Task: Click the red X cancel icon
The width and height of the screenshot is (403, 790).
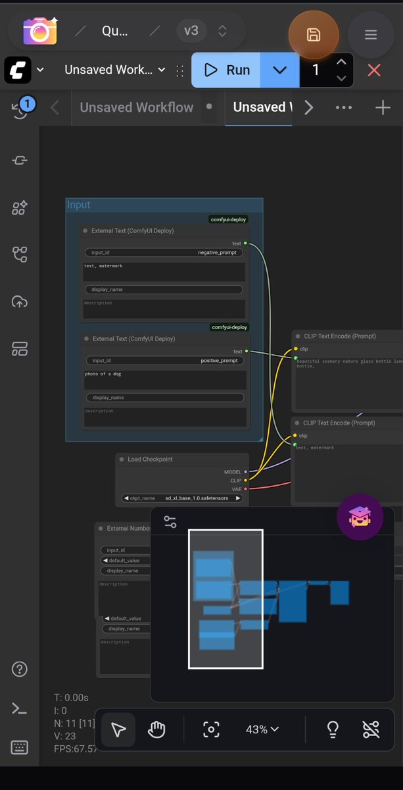Action: (374, 70)
